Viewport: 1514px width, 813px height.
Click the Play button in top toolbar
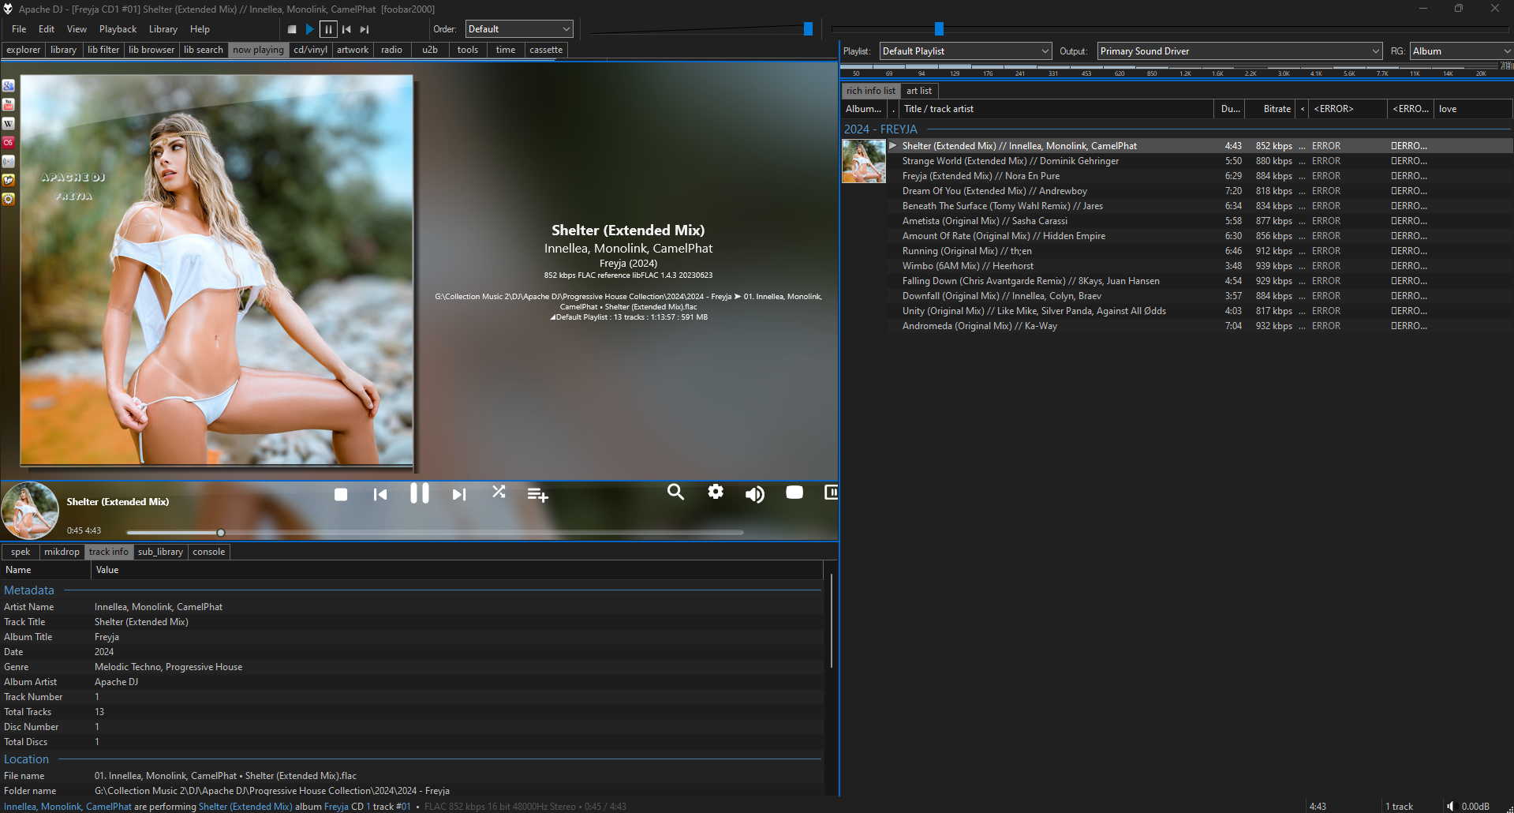(x=310, y=29)
